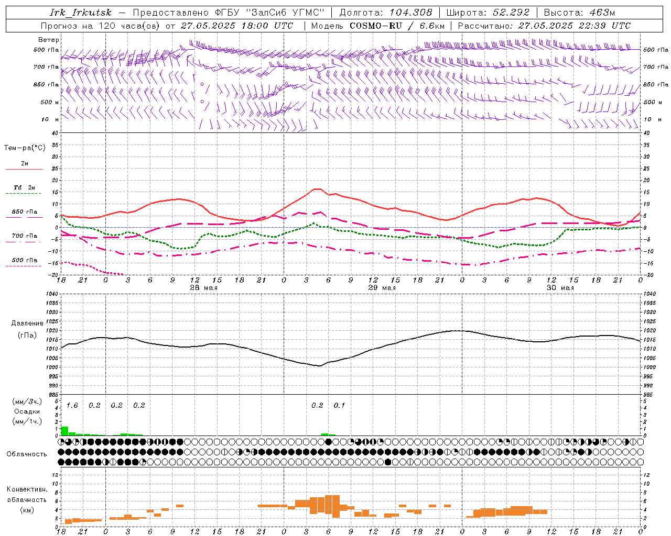The image size is (671, 536).
Task: Click the Тем-ра(°C) axis title
Action: (x=25, y=148)
